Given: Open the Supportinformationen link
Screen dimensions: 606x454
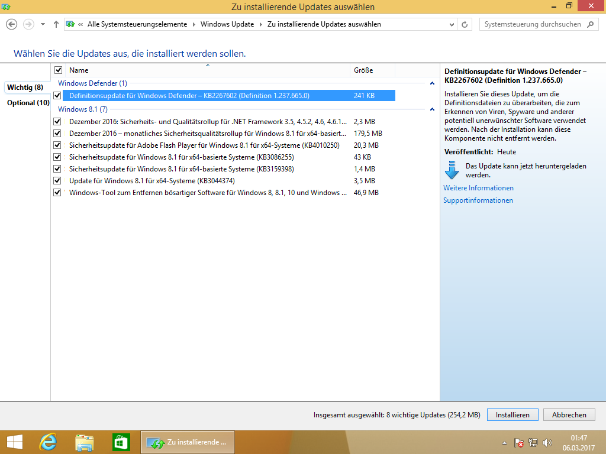Looking at the screenshot, I should coord(478,200).
